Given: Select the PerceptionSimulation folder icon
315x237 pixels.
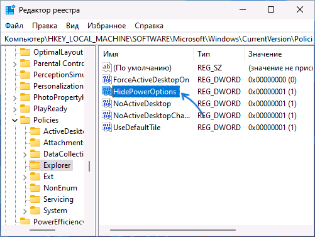Looking at the screenshot, I should pos(25,75).
